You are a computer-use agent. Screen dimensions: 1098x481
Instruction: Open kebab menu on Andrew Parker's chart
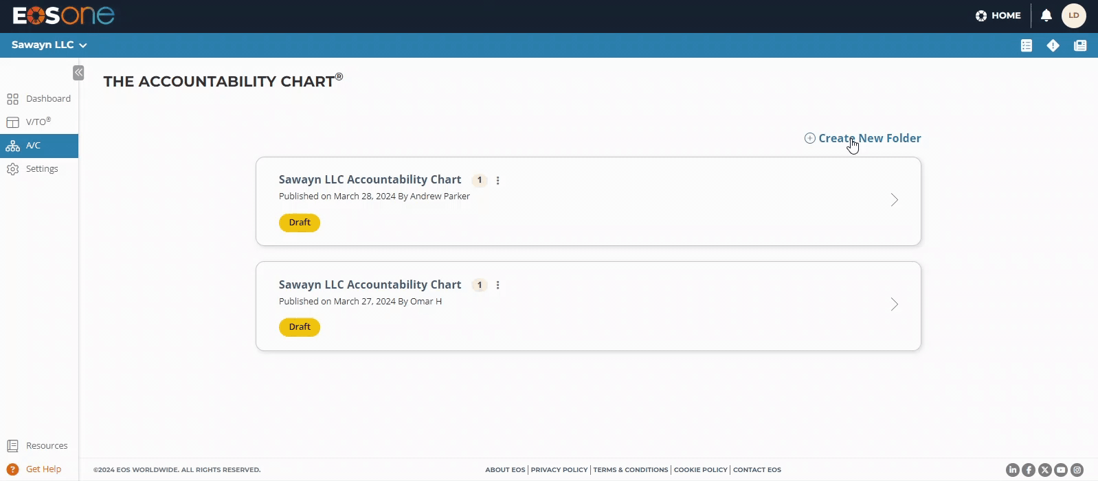click(498, 180)
